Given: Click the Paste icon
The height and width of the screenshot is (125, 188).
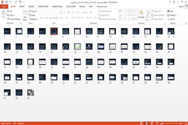Looking at the screenshot, I should pos(3,13).
